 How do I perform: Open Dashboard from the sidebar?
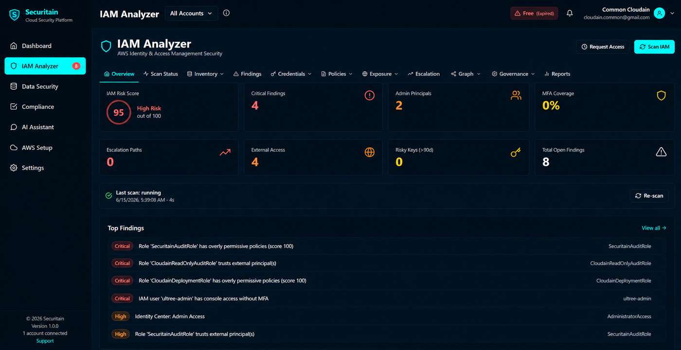pyautogui.click(x=45, y=46)
